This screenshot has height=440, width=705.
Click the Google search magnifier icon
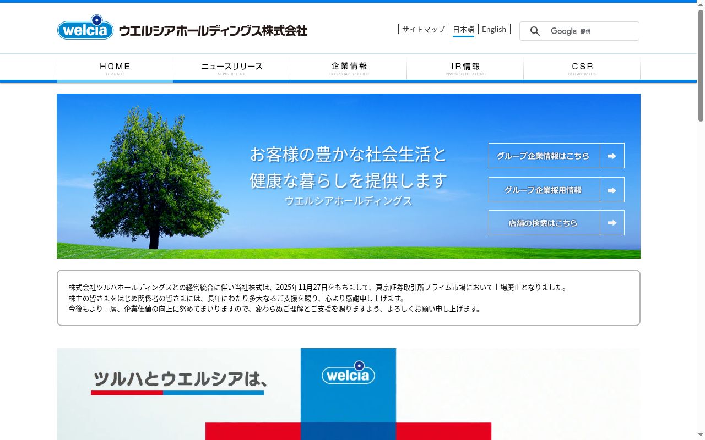[x=535, y=31]
